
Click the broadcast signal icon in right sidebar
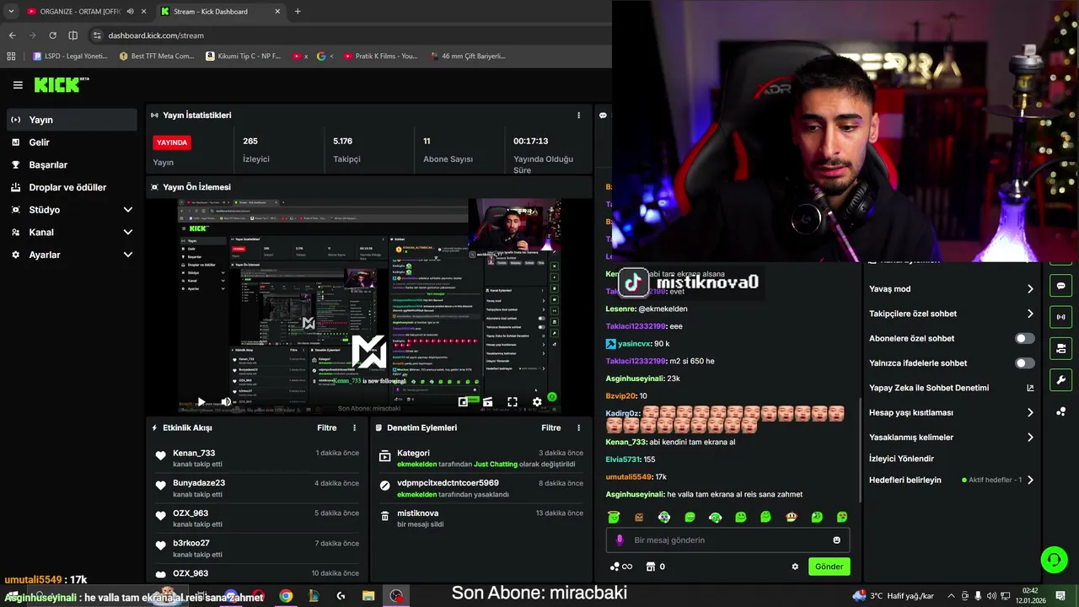1060,317
